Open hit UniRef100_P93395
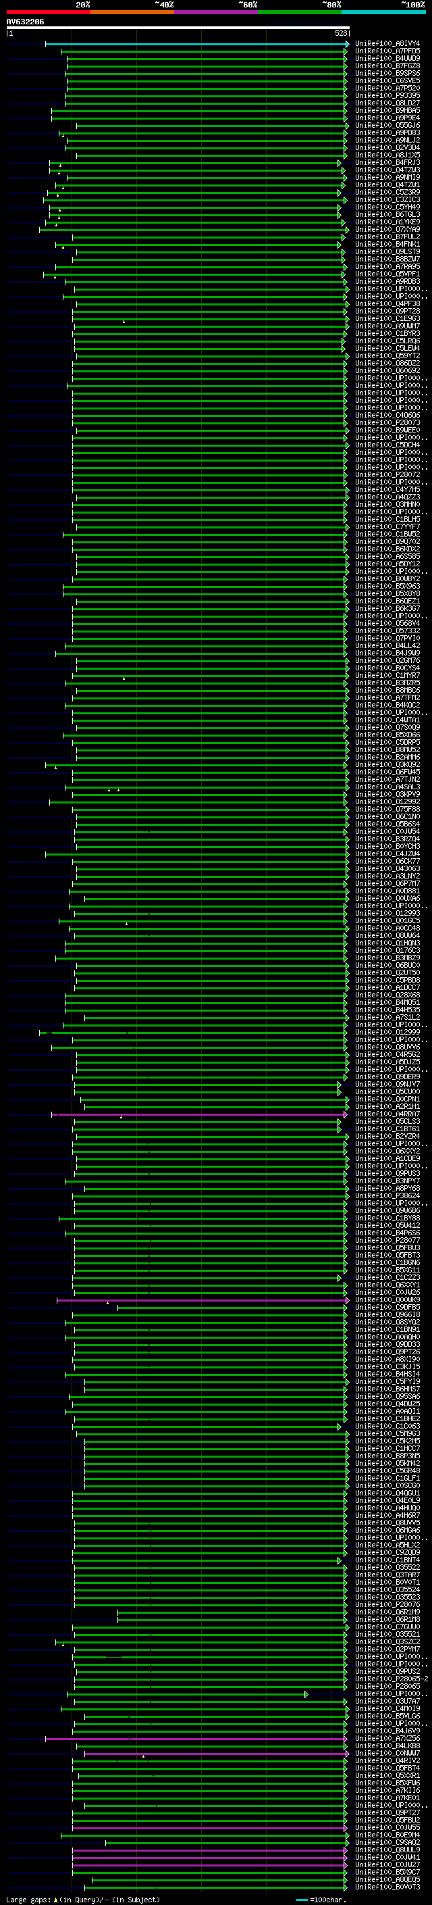432x1905 pixels. coord(387,95)
